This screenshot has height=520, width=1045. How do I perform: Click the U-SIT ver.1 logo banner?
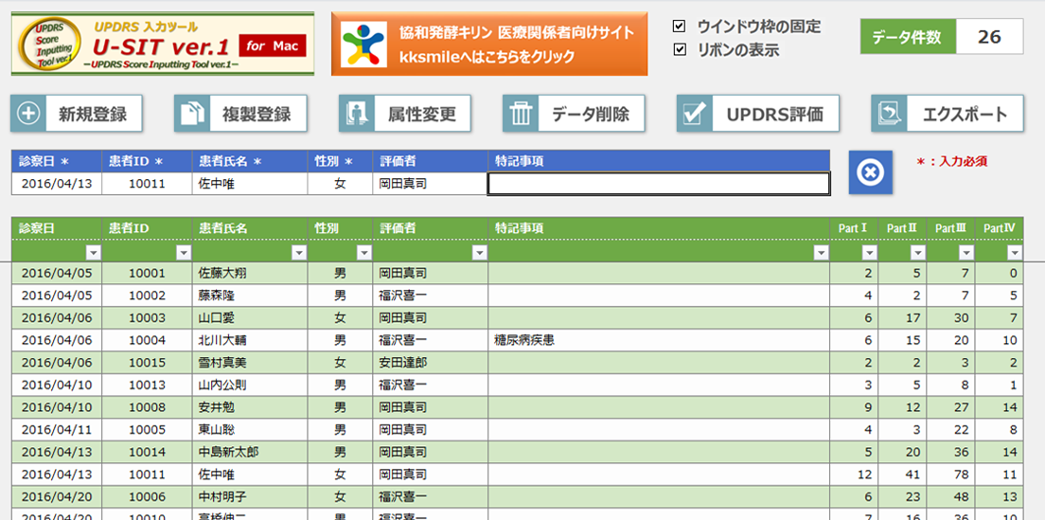point(162,44)
